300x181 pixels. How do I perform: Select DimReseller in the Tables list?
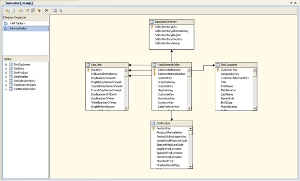coord(21,77)
